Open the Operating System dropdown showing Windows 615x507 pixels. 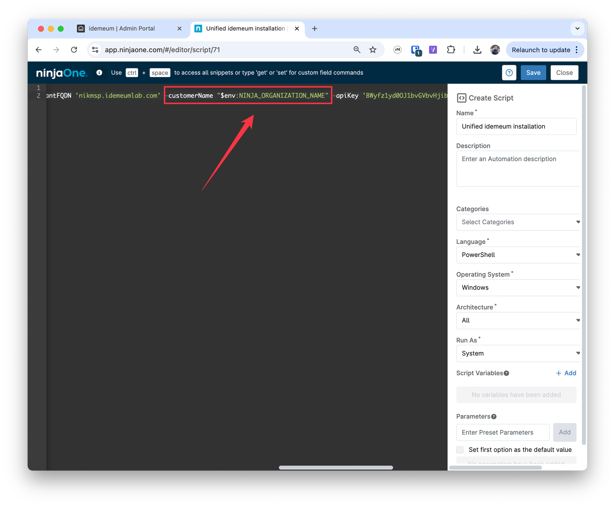pyautogui.click(x=518, y=288)
